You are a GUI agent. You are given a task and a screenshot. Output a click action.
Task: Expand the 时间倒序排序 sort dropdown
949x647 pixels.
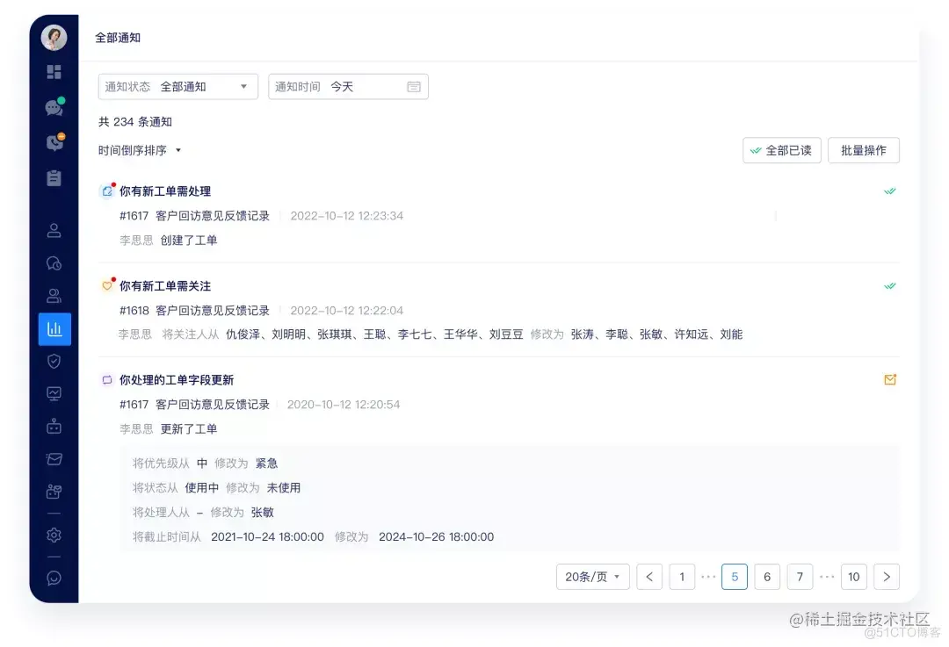140,151
